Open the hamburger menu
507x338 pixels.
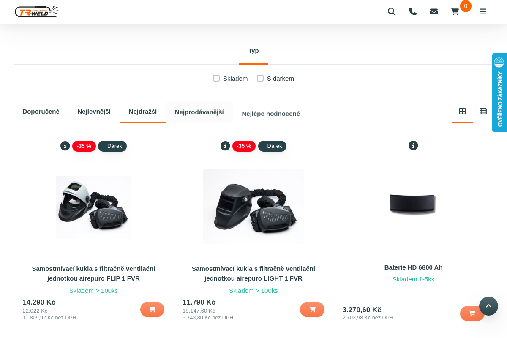pos(483,12)
